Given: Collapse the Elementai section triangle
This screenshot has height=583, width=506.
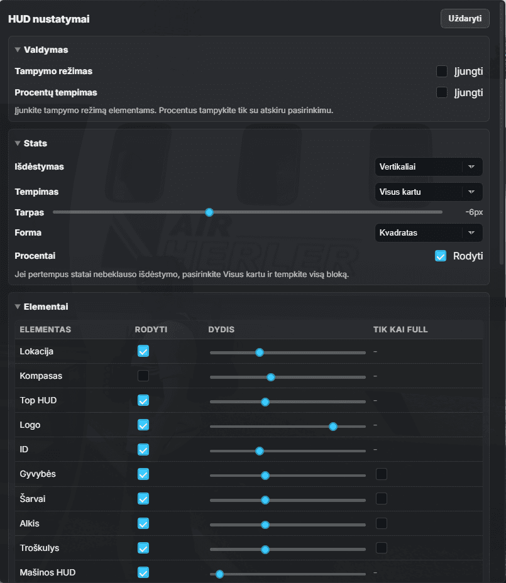Looking at the screenshot, I should point(18,307).
